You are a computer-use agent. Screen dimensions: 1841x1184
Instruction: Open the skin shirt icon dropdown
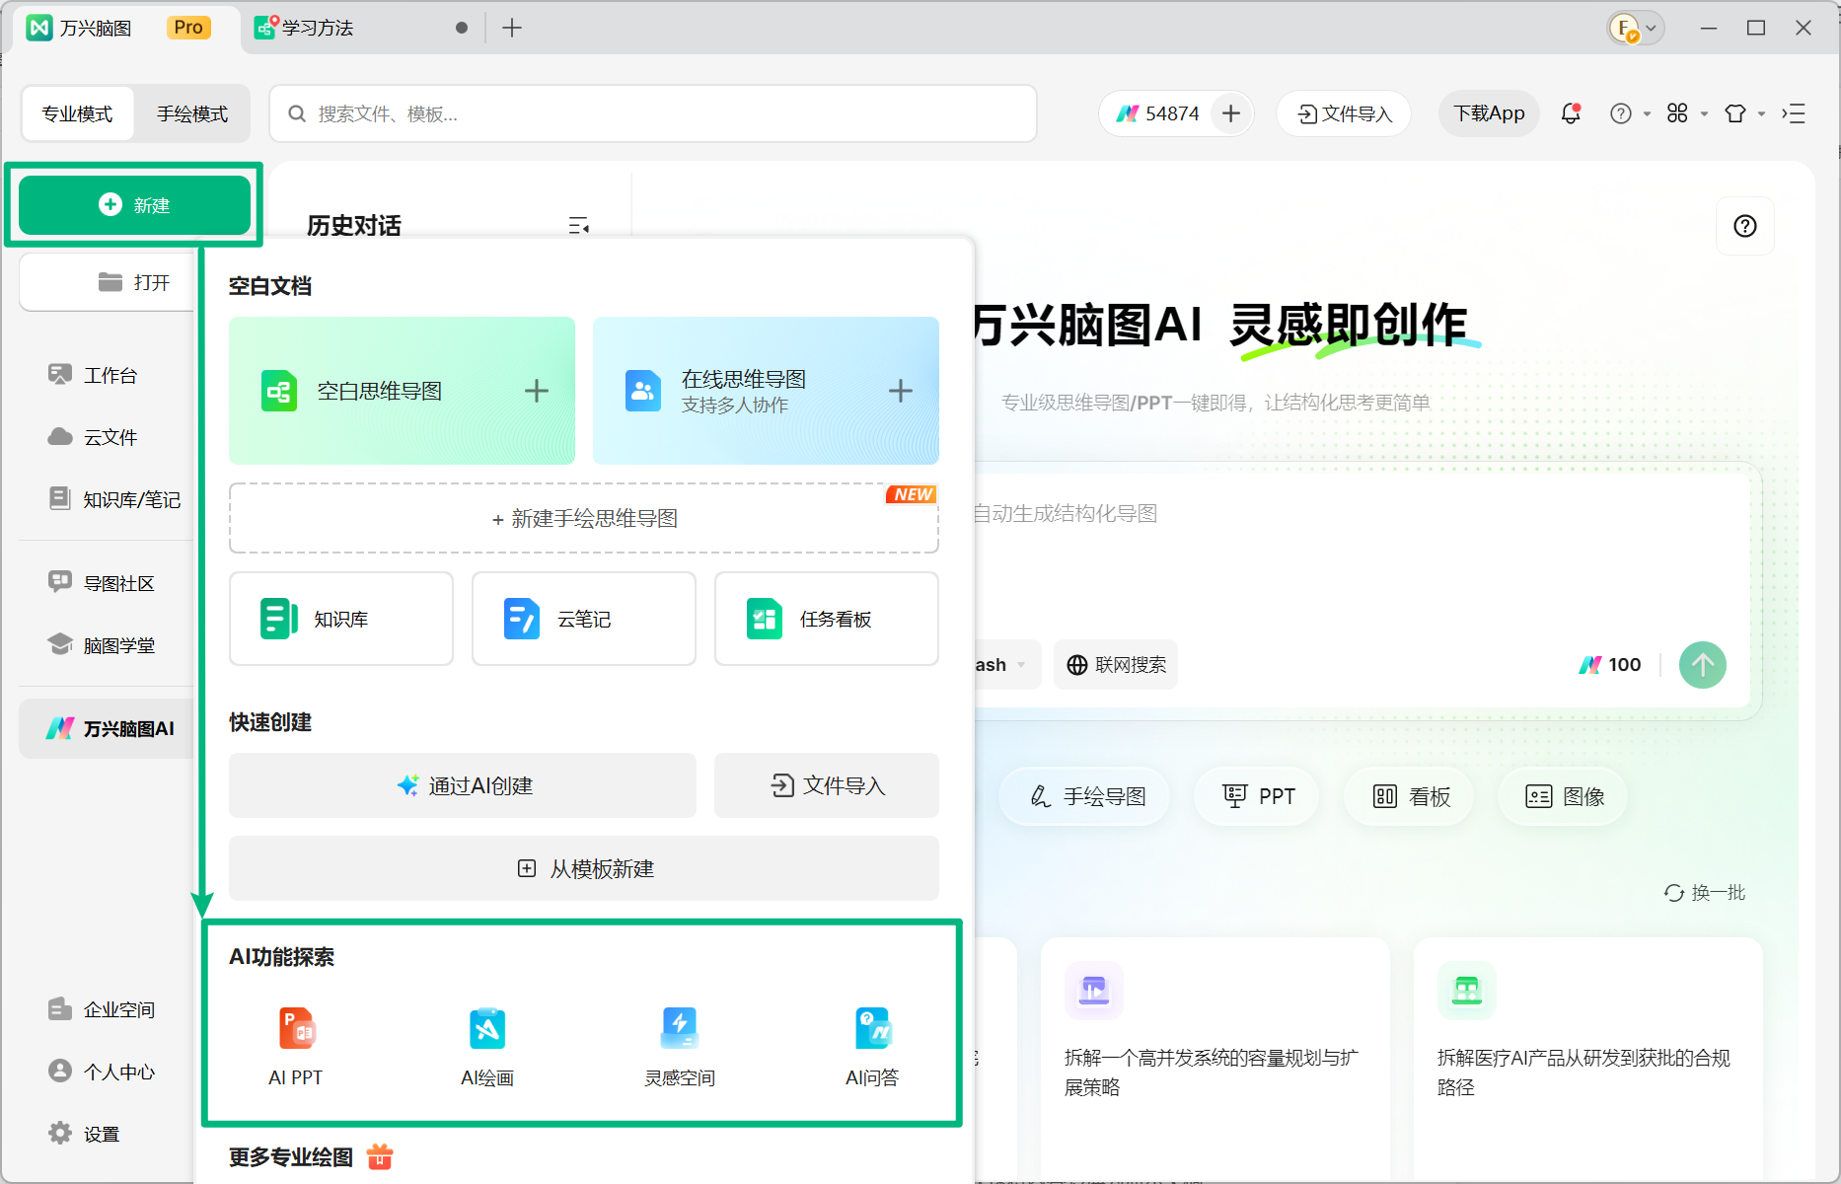(1743, 113)
